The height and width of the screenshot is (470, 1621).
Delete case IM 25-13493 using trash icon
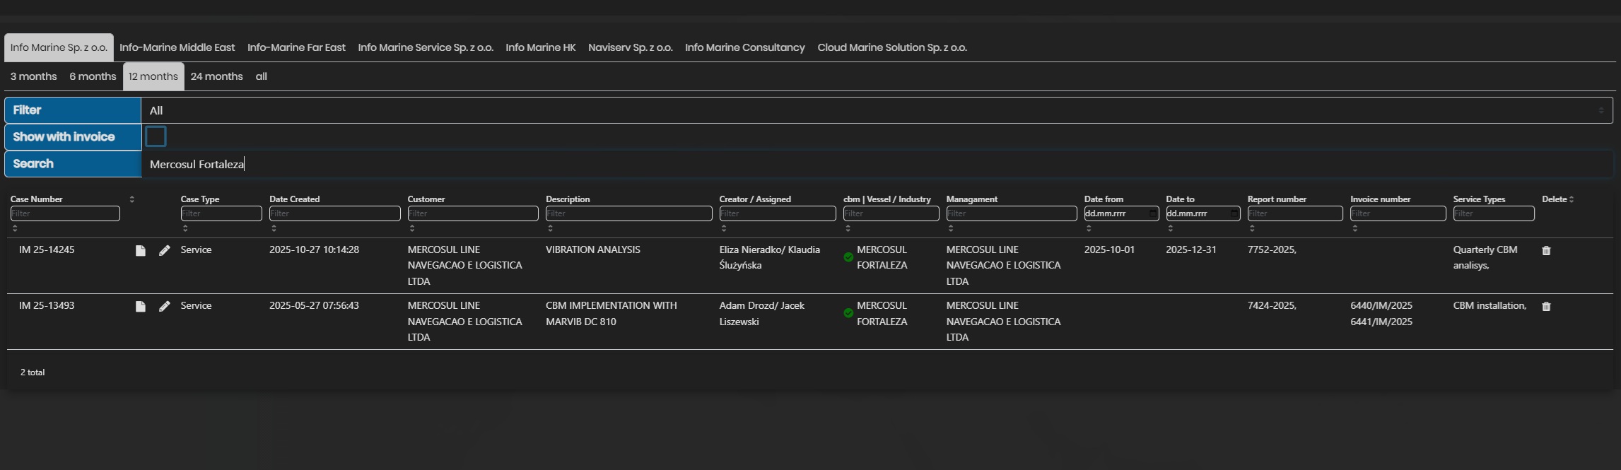[1546, 307]
